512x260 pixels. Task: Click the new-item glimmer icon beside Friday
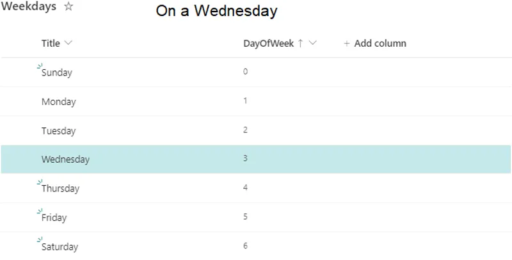click(x=40, y=211)
